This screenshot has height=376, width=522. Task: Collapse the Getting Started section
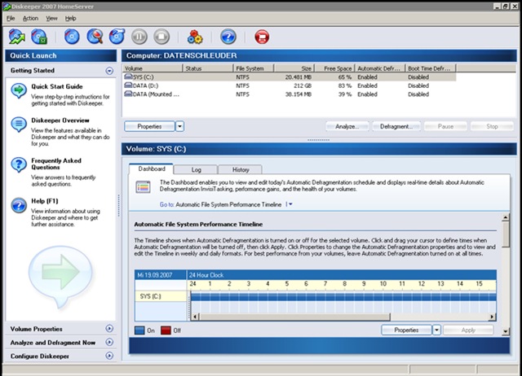[x=109, y=71]
